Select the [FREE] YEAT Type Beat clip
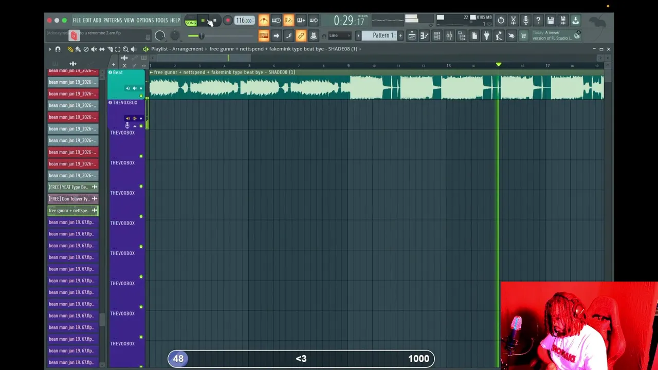This screenshot has height=370, width=658. click(x=72, y=187)
